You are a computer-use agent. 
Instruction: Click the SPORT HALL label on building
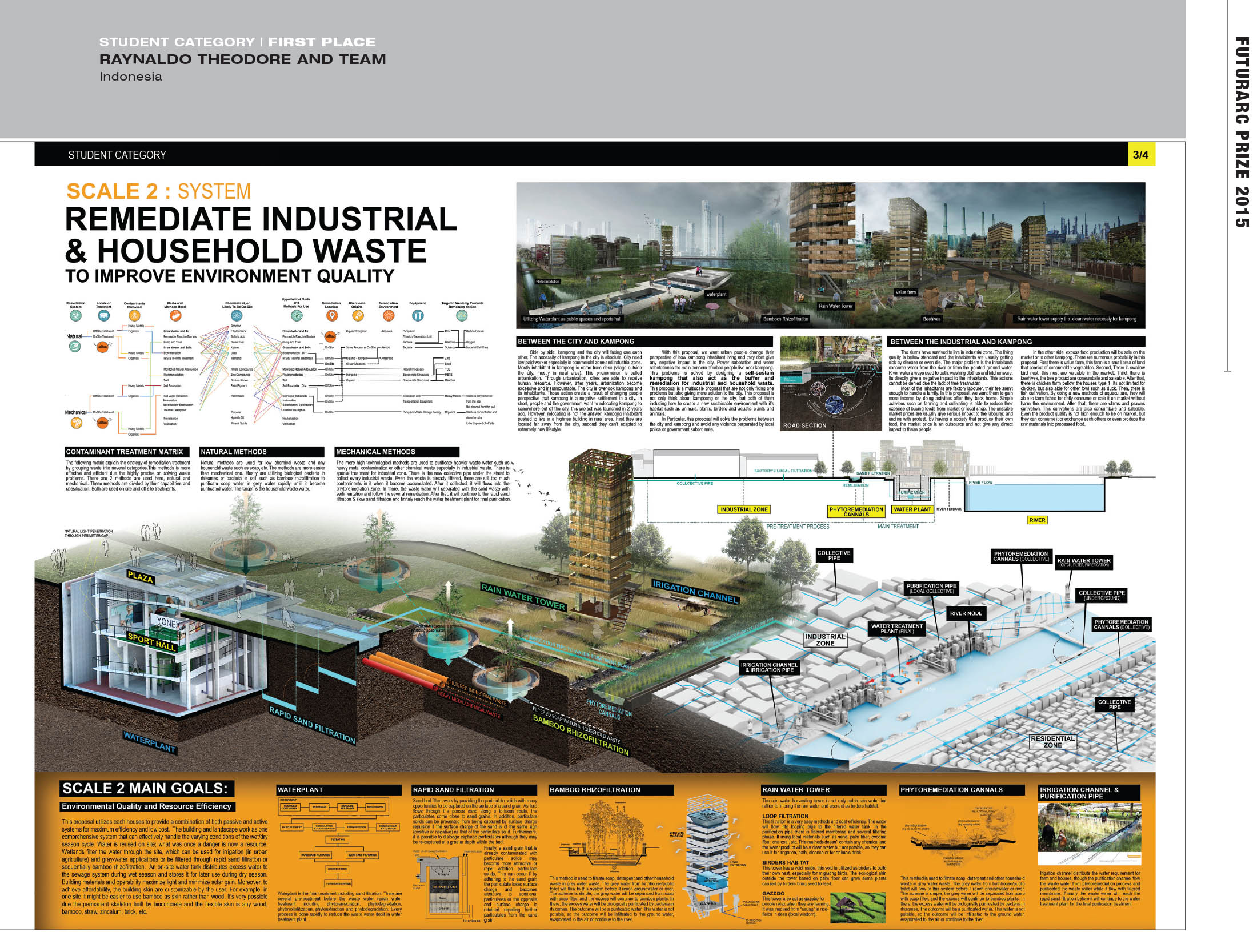151,642
